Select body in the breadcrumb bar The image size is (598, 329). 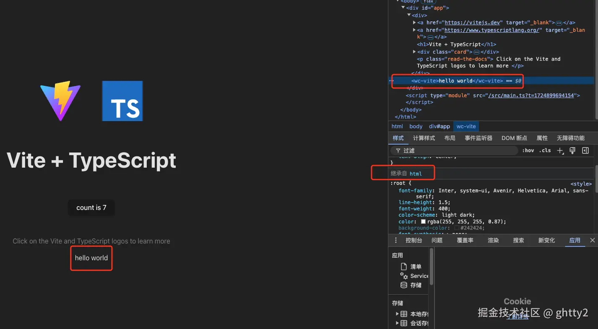416,126
